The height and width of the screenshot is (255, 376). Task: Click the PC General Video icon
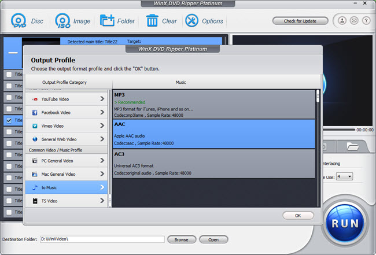click(x=35, y=161)
